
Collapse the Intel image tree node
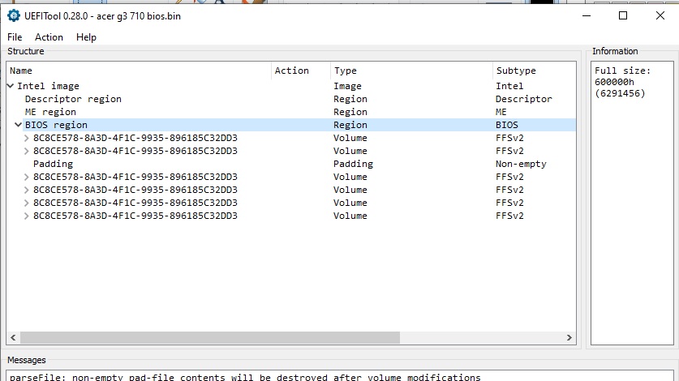[11, 86]
